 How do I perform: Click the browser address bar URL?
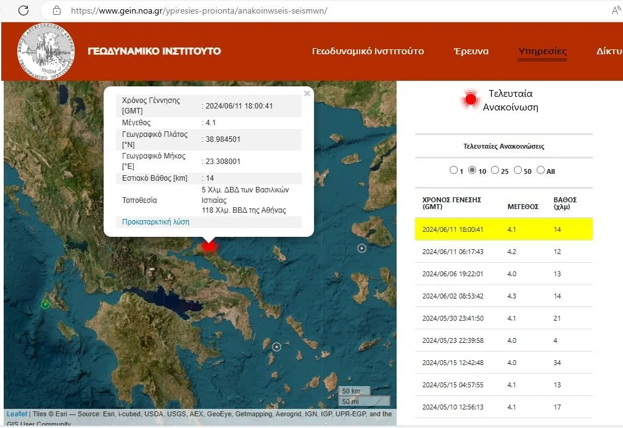click(x=199, y=10)
